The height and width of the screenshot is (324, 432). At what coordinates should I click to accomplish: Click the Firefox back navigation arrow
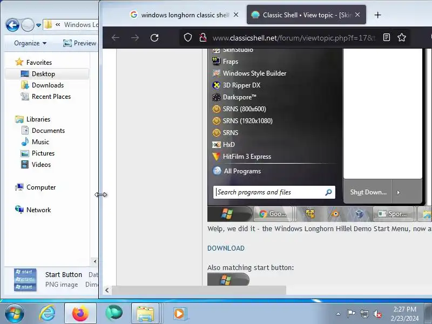116,37
